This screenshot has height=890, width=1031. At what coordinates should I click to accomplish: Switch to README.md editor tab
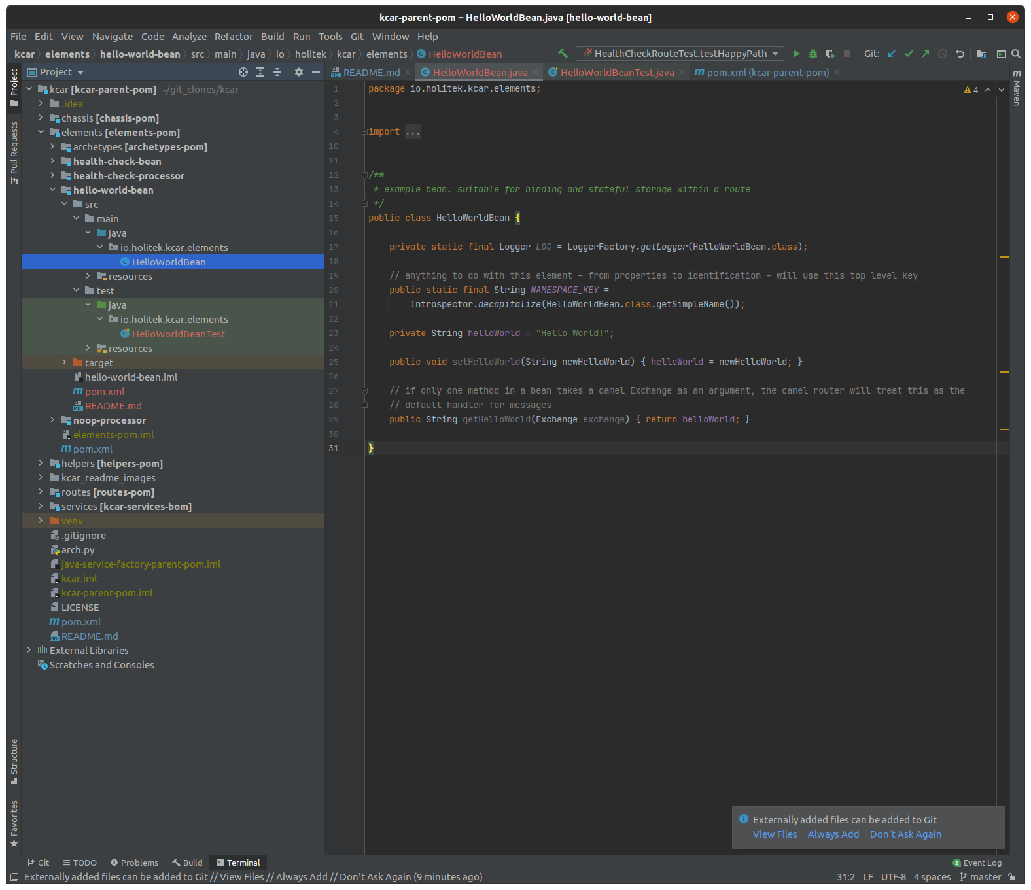point(372,72)
